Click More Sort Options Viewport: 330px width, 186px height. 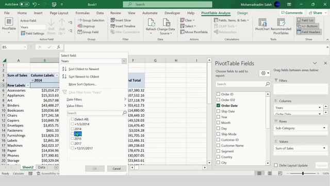pyautogui.click(x=82, y=84)
